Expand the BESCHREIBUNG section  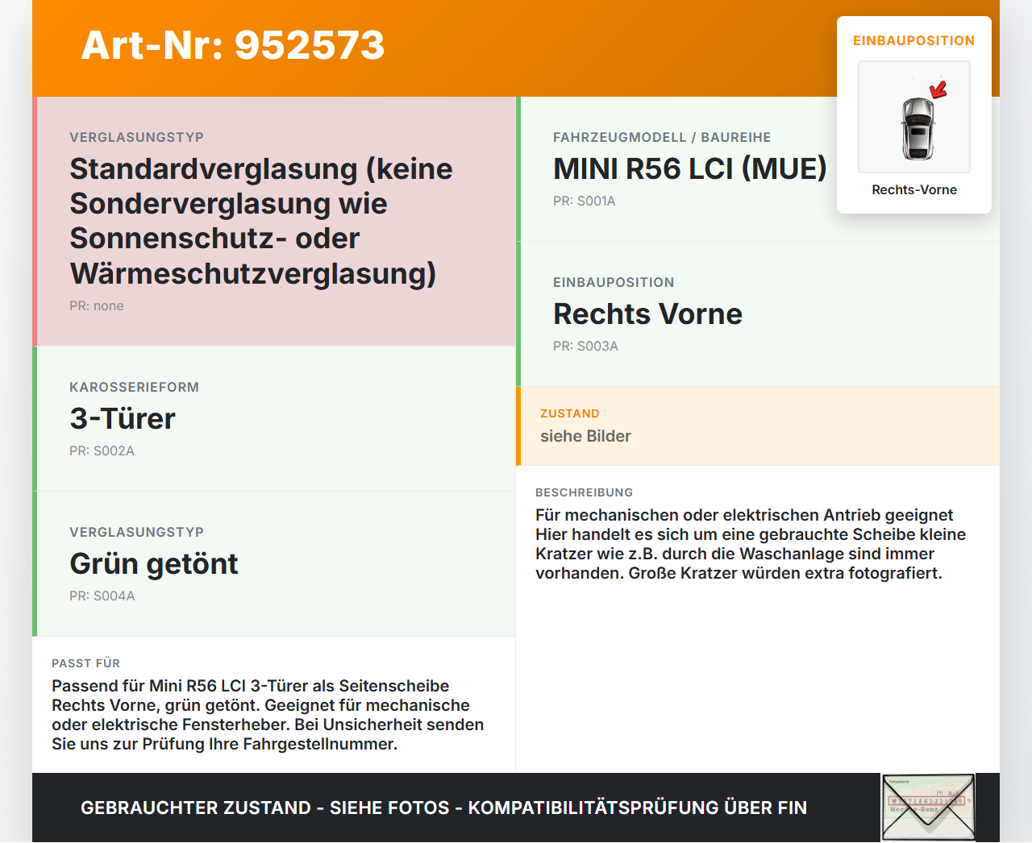(584, 492)
